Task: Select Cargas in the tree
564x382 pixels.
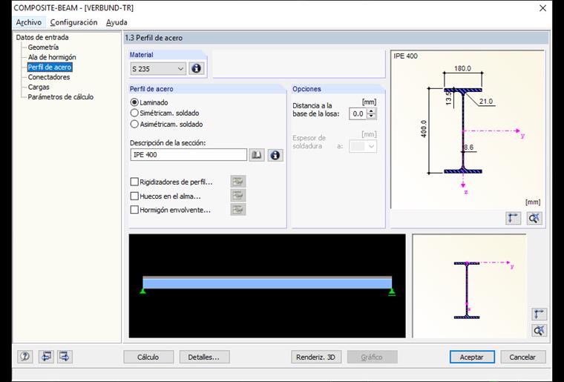Action: 39,87
